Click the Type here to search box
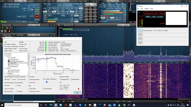Viewport: 191px width, 107px height. point(21,105)
